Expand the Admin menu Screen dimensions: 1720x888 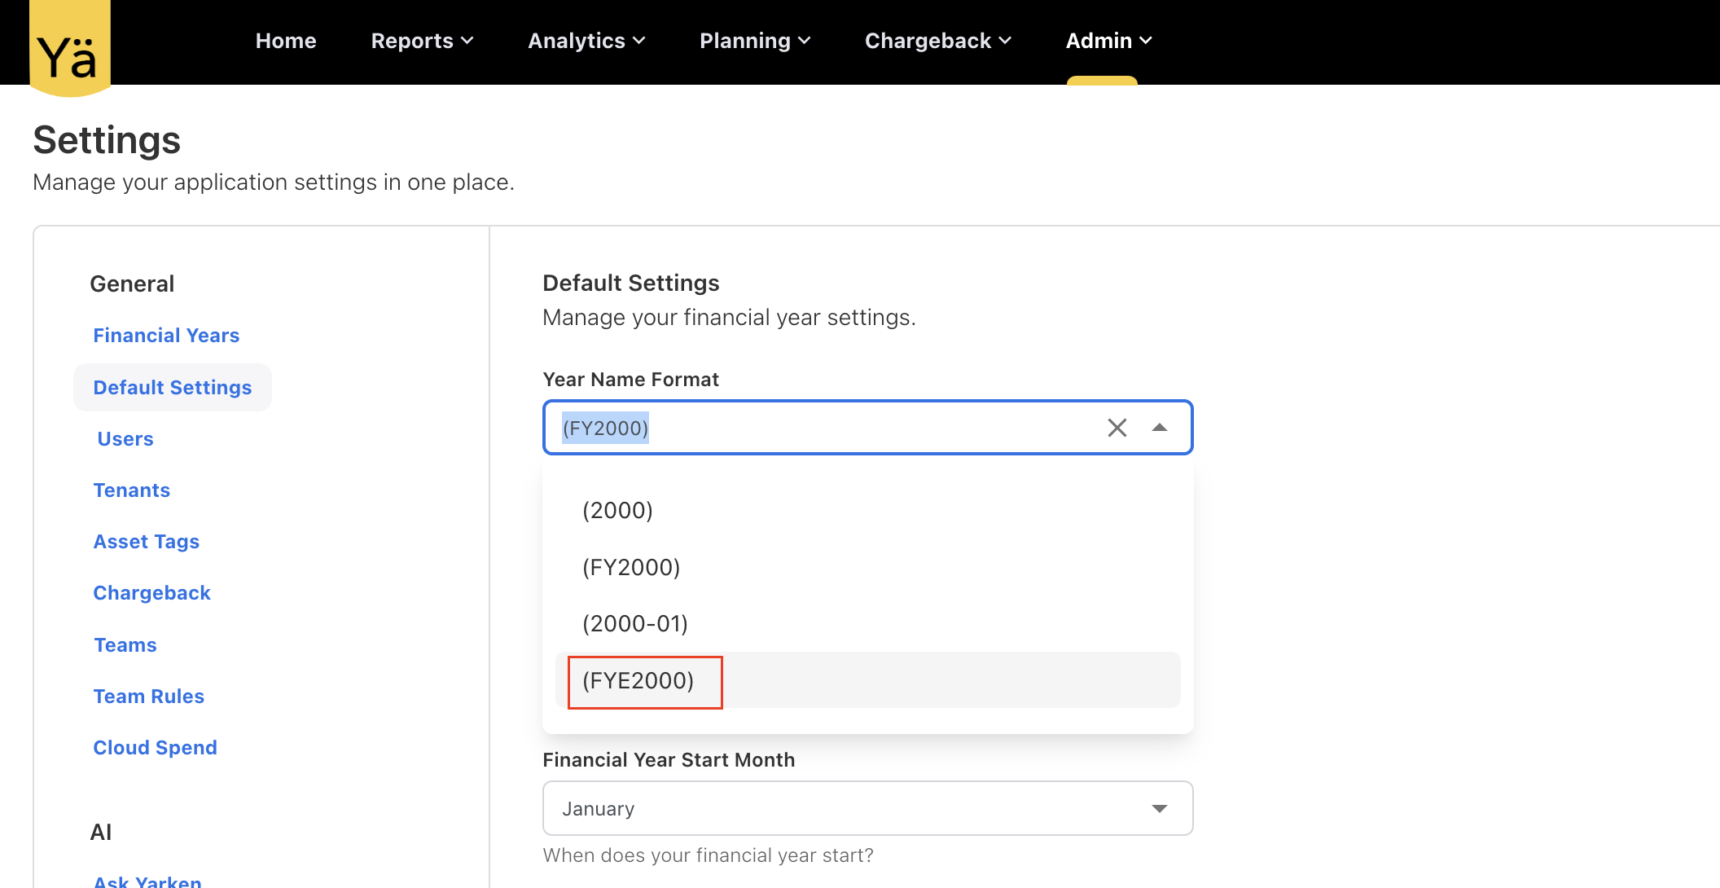pyautogui.click(x=1108, y=41)
